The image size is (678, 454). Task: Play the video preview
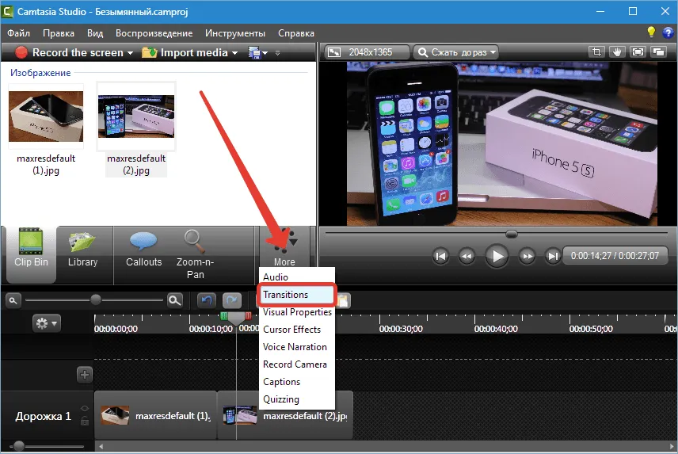[497, 256]
